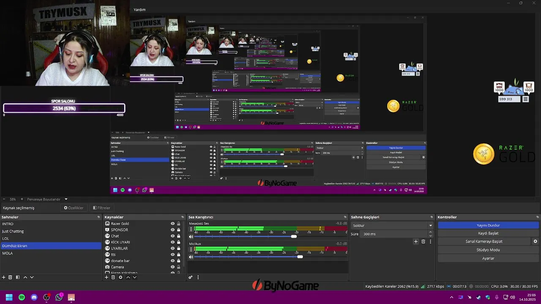Click the Sanal Kamerayı Başlat button
Screen dimensions: 541x304
[x=484, y=242]
